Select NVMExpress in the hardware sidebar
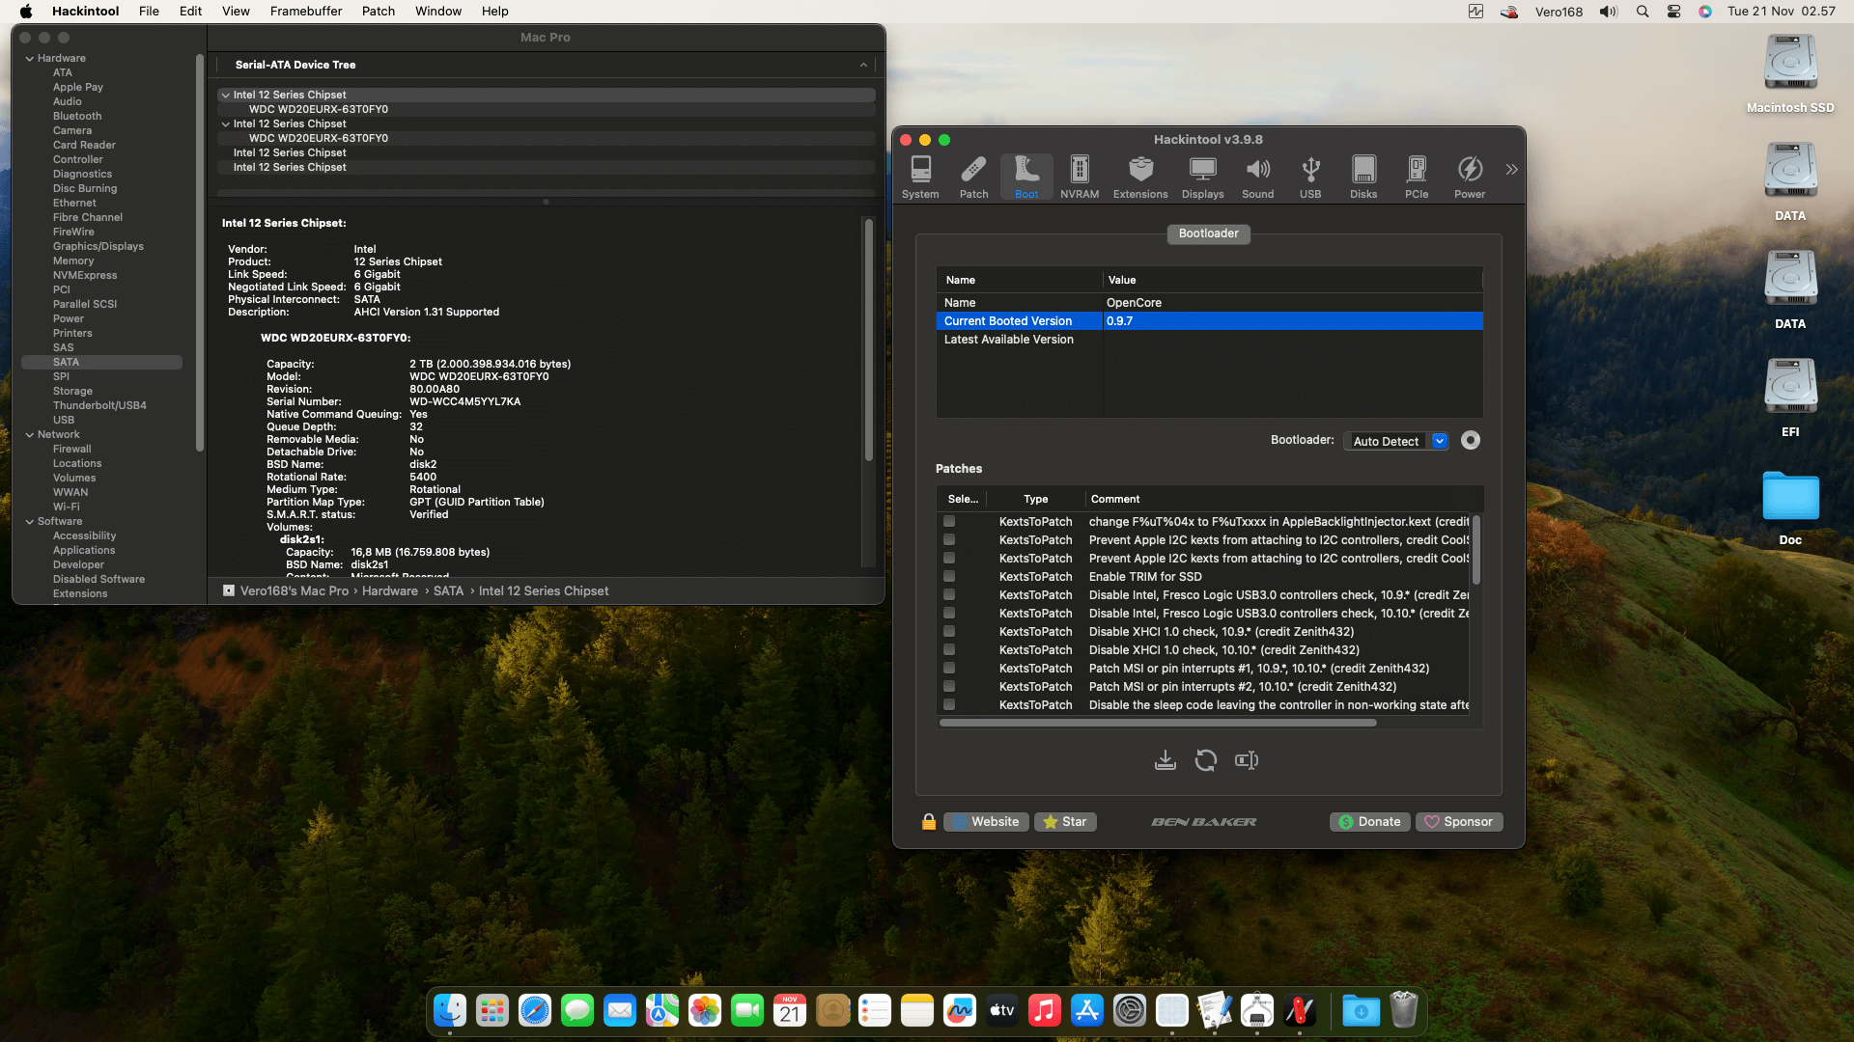The height and width of the screenshot is (1042, 1854). pos(85,275)
